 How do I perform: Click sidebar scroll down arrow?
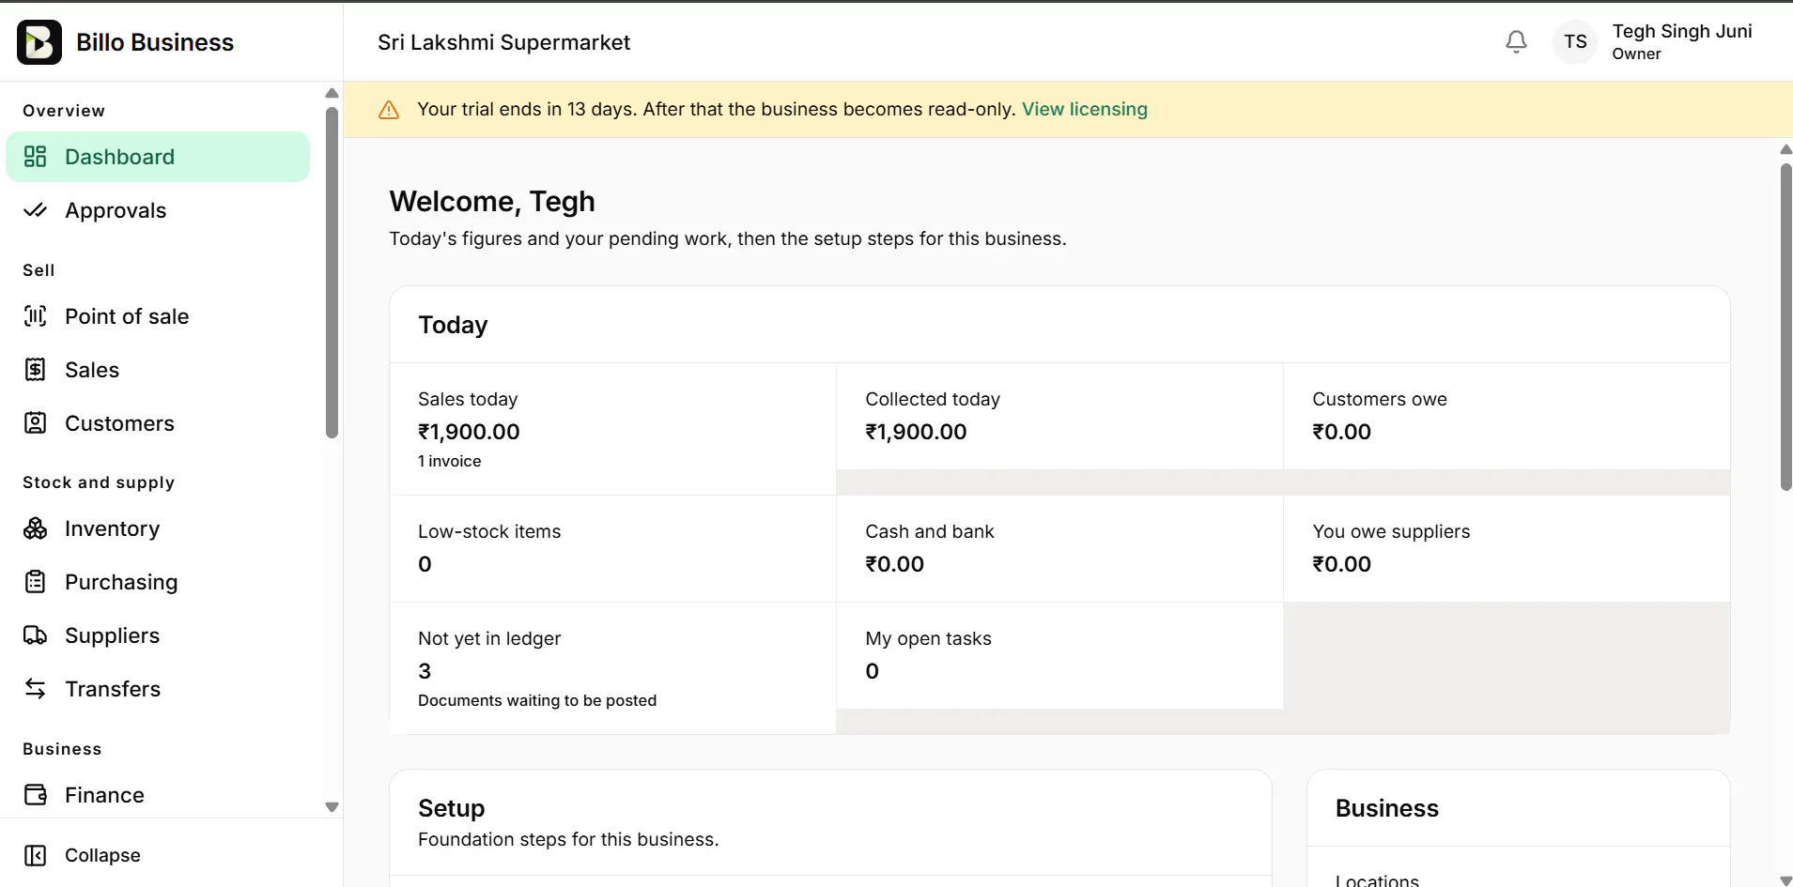332,807
